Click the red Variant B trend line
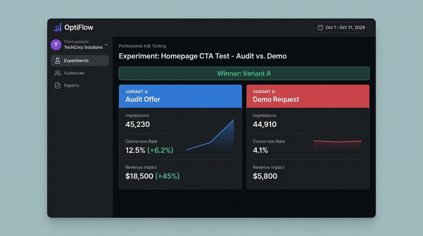The width and height of the screenshot is (423, 236). pos(337,142)
